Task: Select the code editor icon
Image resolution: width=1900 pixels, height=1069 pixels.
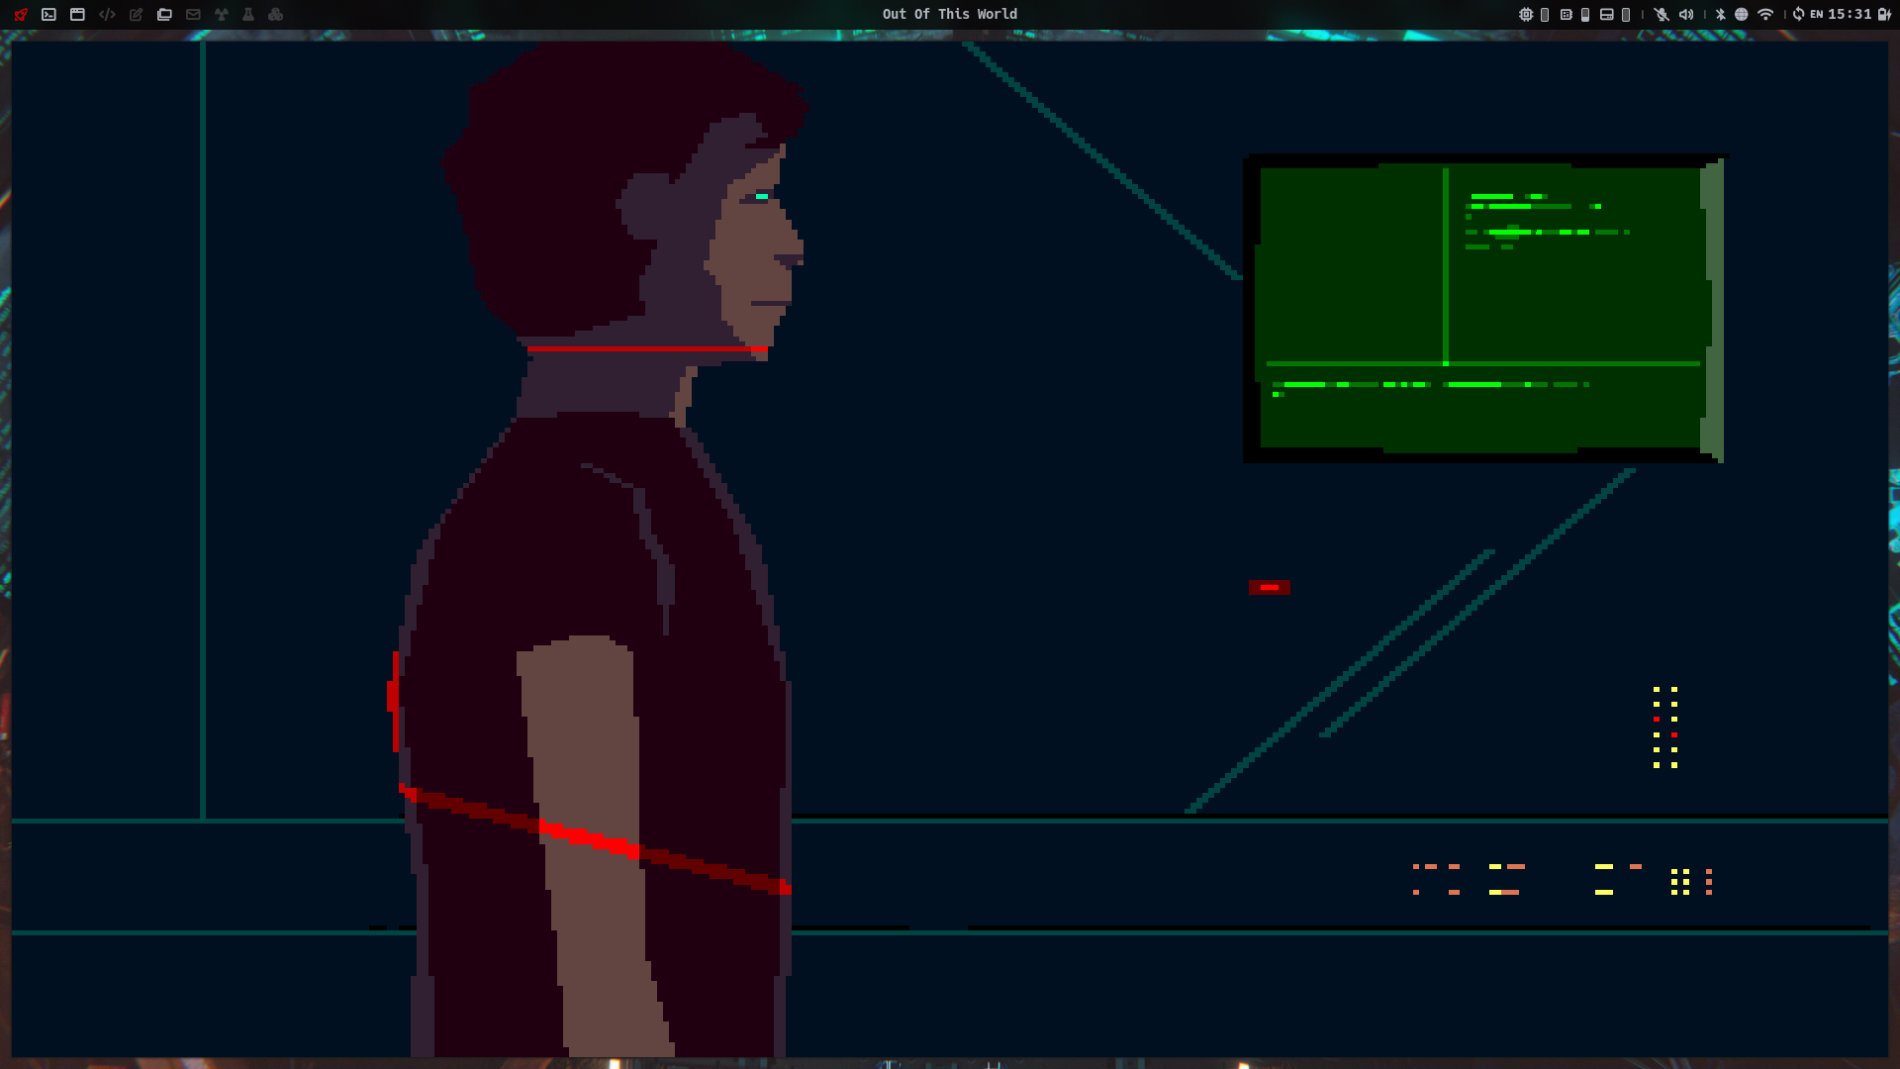Action: coord(106,14)
